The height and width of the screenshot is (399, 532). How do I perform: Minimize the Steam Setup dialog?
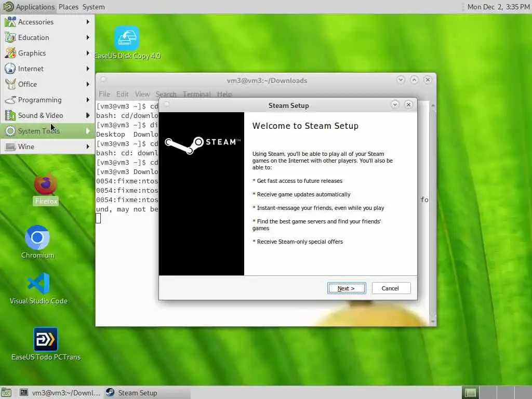tap(395, 104)
